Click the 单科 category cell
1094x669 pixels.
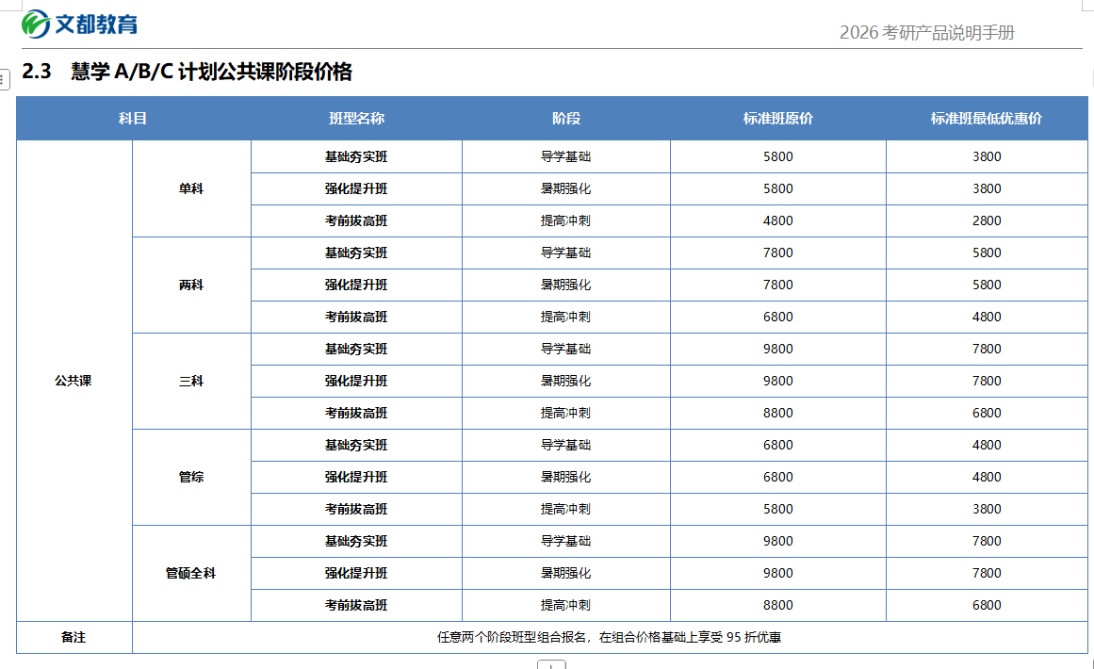[191, 188]
